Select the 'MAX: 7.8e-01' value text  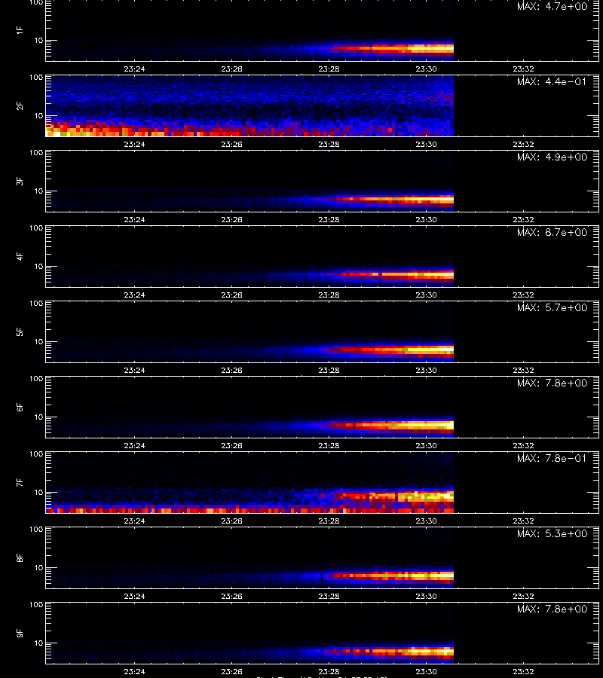(x=552, y=458)
